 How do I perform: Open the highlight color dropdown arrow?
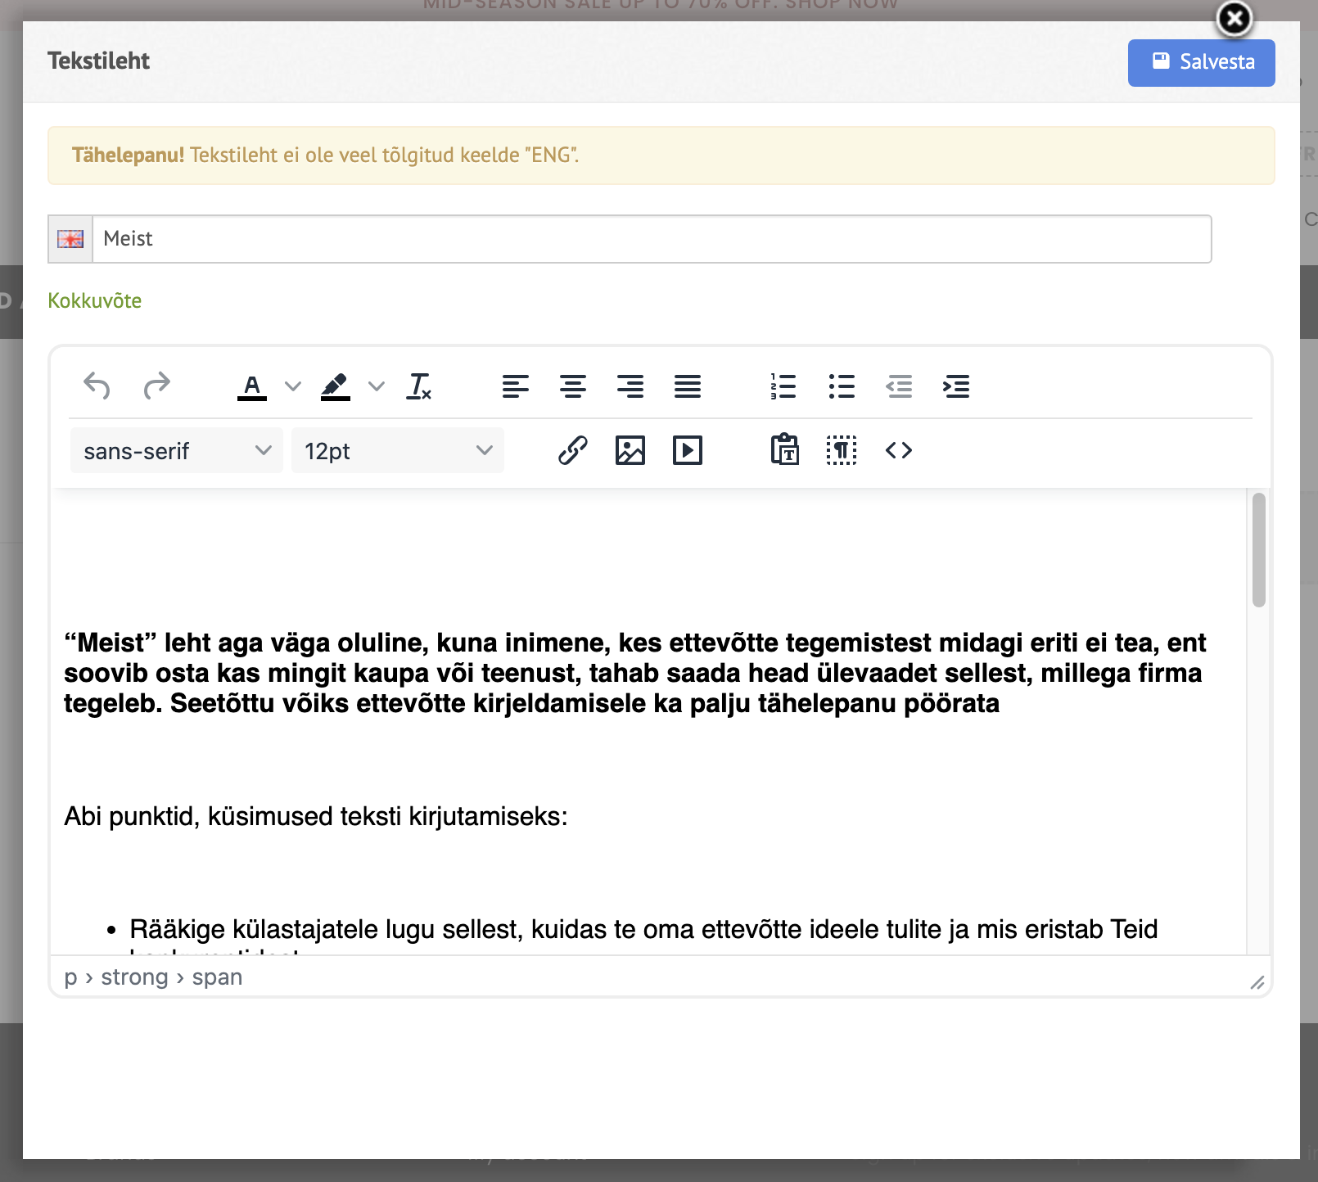click(x=377, y=386)
